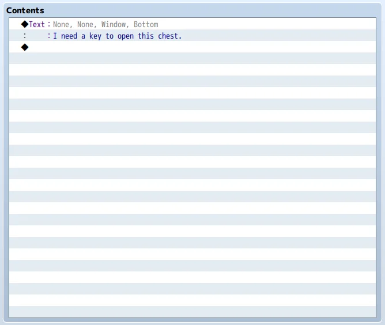Click "Bottom" in the text parameters
This screenshot has height=325, width=385.
[x=146, y=24]
